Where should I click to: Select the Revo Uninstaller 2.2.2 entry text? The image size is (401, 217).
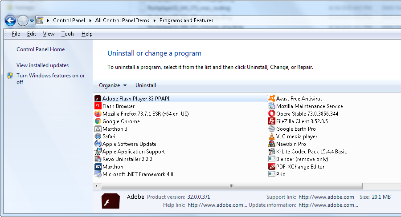tap(127, 159)
